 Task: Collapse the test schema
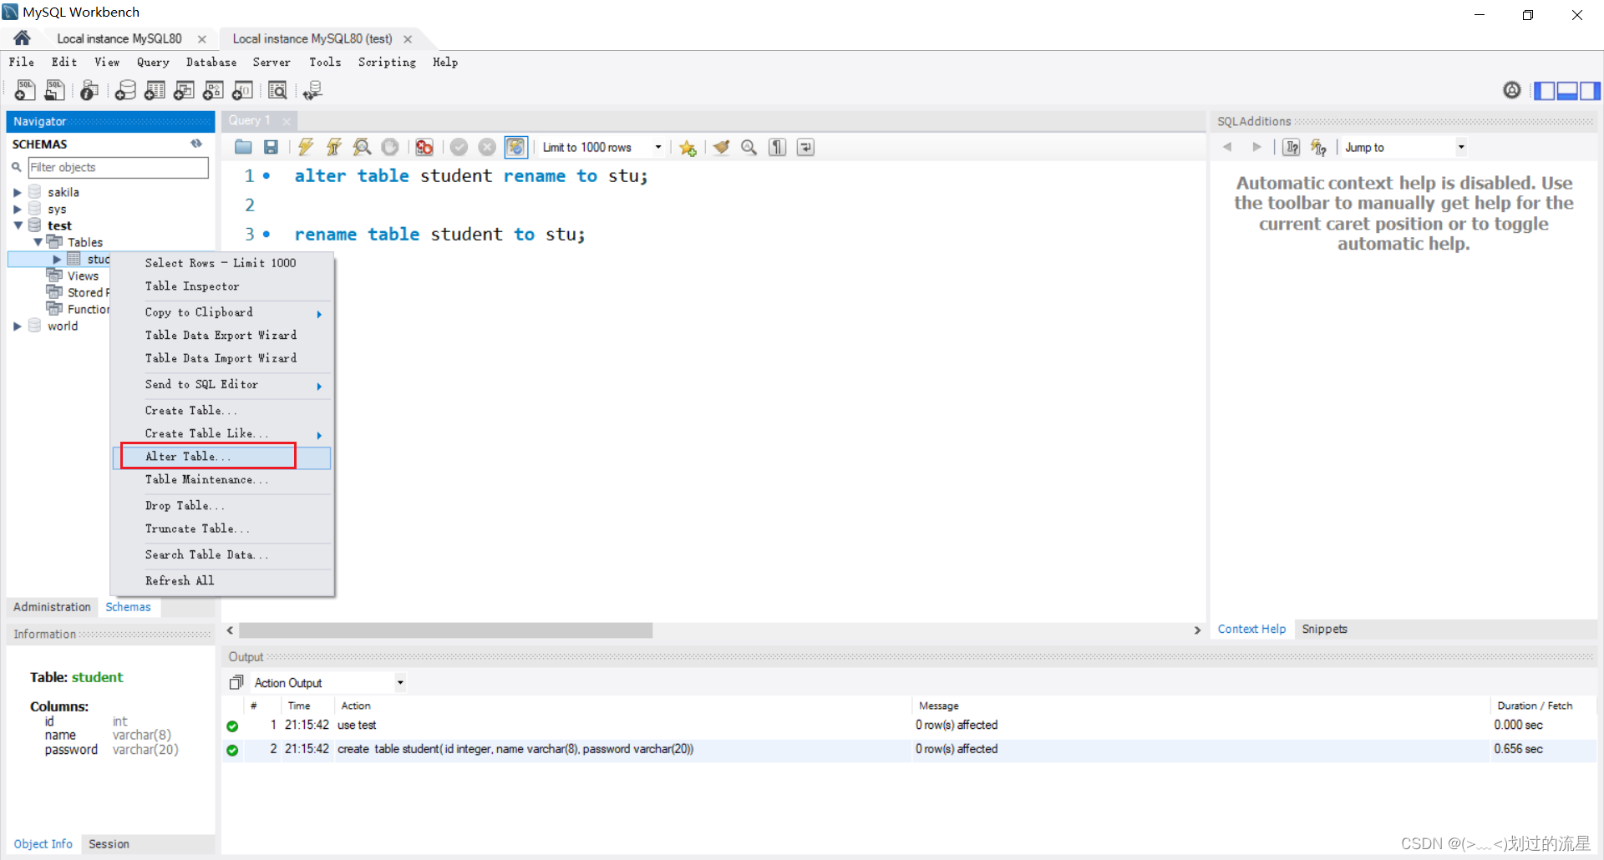click(18, 225)
